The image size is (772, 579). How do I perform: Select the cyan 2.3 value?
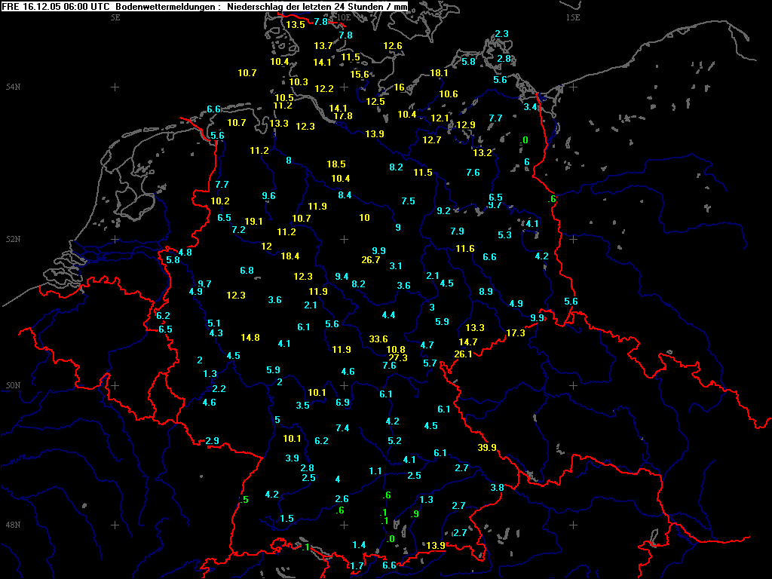(x=501, y=33)
